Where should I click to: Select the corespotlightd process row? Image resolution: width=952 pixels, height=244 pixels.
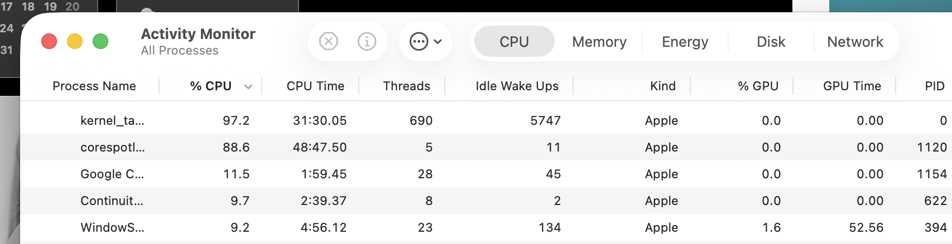point(112,147)
